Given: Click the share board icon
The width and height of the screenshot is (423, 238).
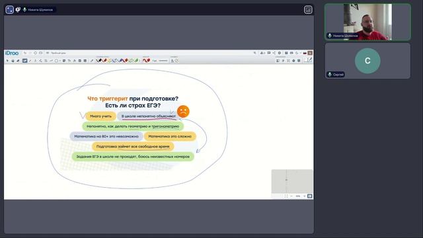Looking at the screenshot, I should point(274,53).
